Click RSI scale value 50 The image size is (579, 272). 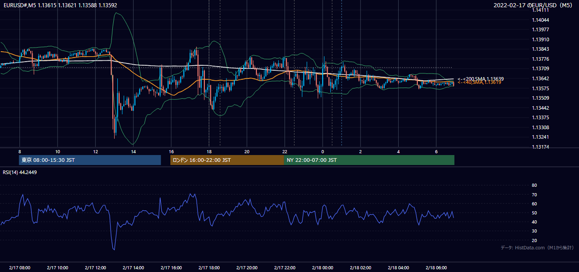click(x=534, y=213)
